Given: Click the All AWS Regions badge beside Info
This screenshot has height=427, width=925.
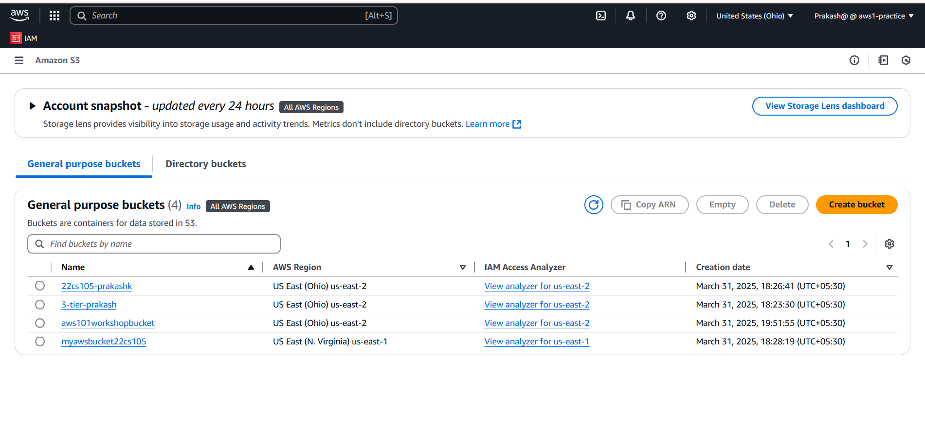Looking at the screenshot, I should (237, 206).
